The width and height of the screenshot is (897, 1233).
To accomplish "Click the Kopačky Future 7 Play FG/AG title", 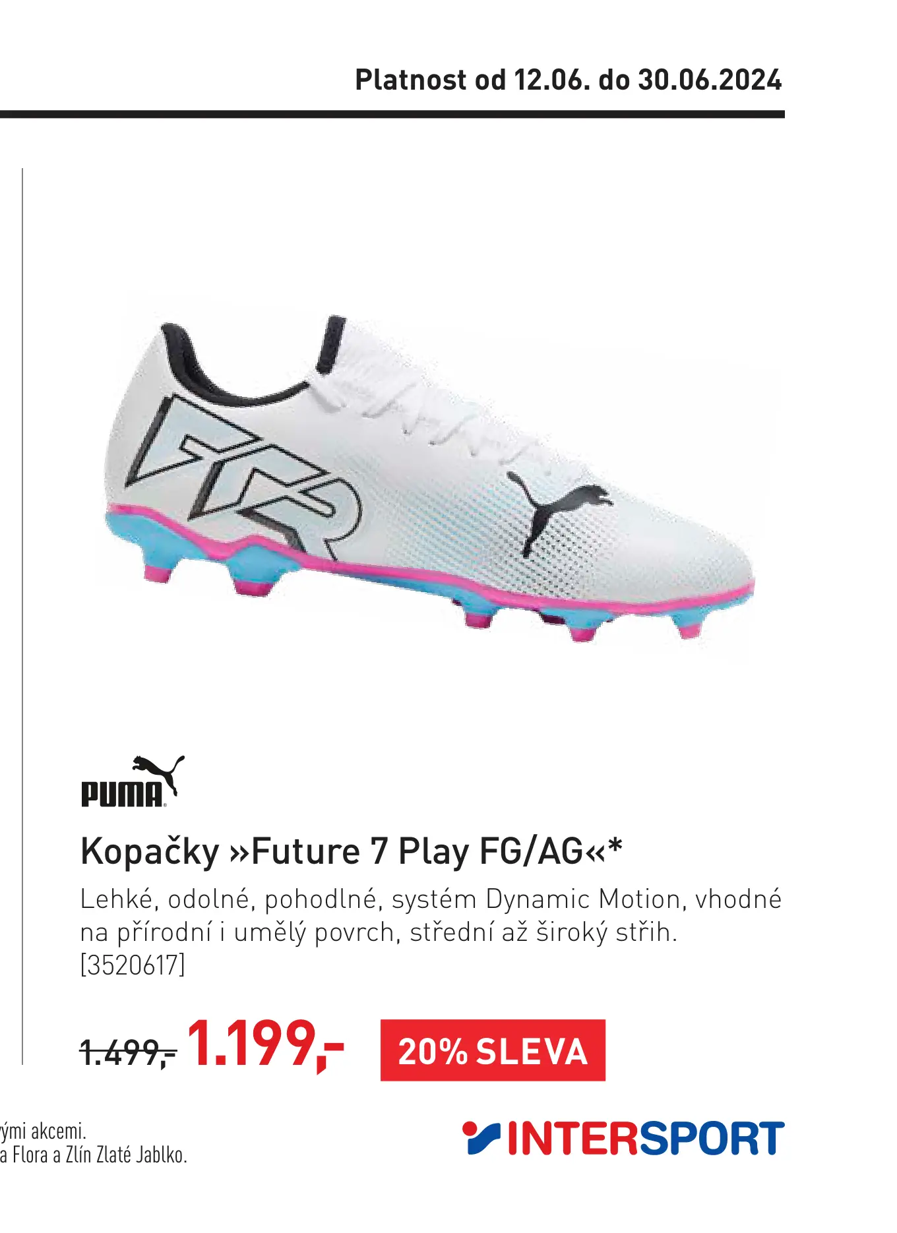I will tap(352, 851).
